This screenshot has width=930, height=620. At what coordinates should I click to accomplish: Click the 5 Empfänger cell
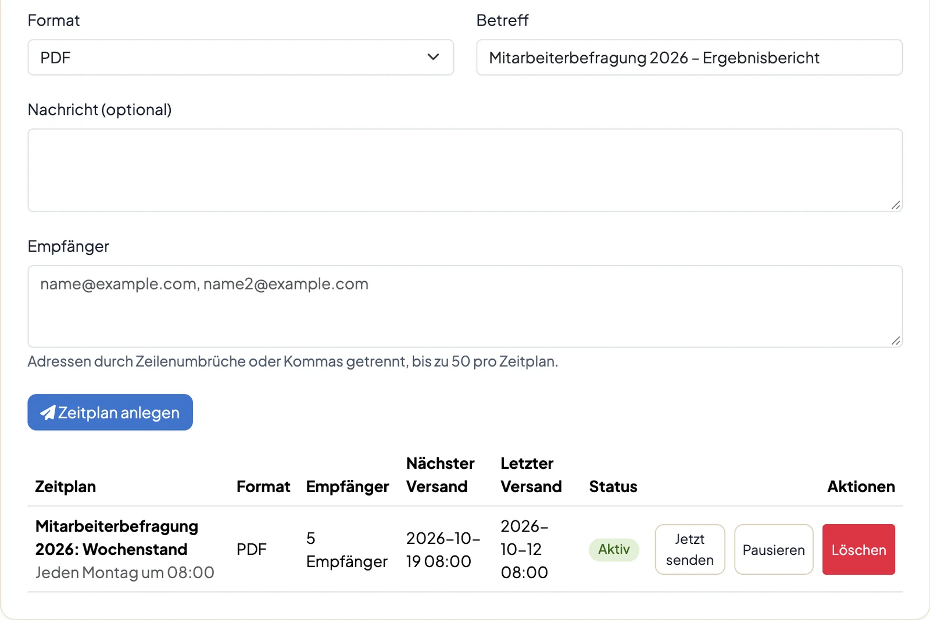(x=347, y=550)
